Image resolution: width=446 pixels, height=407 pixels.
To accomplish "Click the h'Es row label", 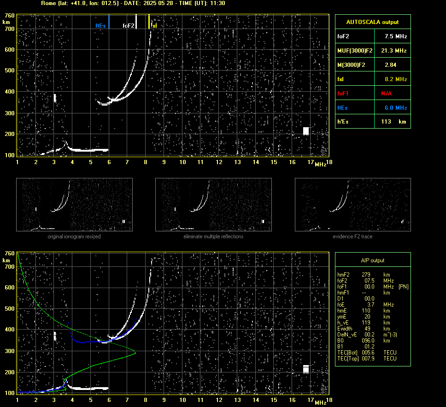I will [x=343, y=122].
